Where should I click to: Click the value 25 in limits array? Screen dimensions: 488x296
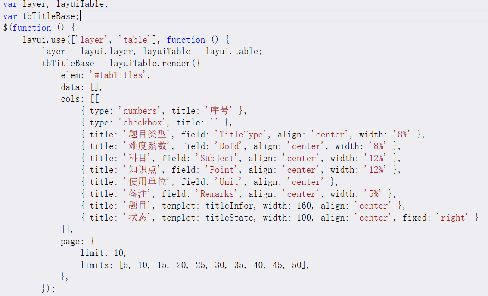[x=200, y=265]
